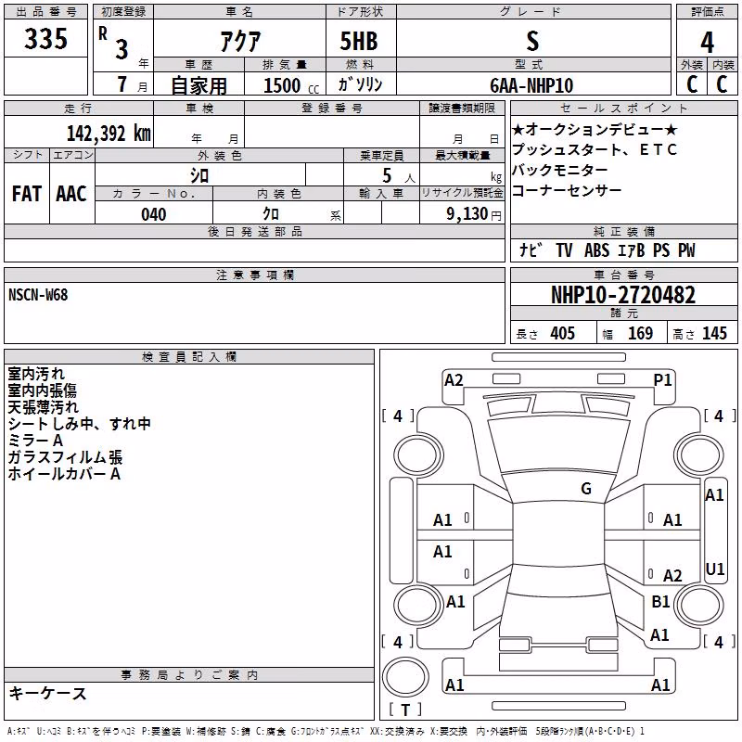
Task: Click the inspector note ガラスフィルム張
Action: 65,457
